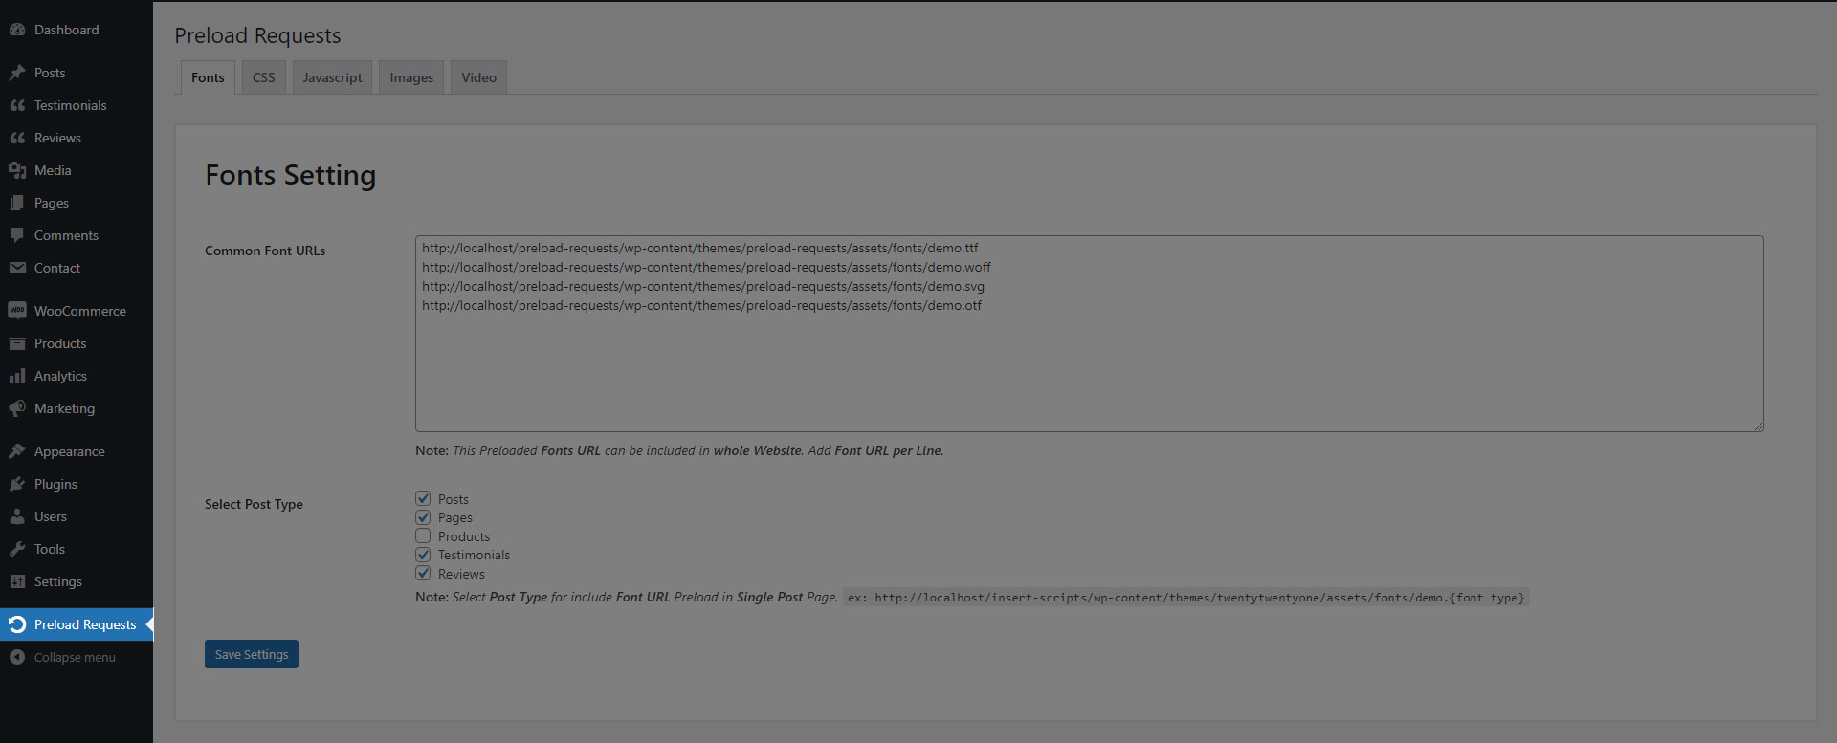Switch to the Video tab
Image resolution: width=1837 pixels, height=743 pixels.
pos(478,77)
